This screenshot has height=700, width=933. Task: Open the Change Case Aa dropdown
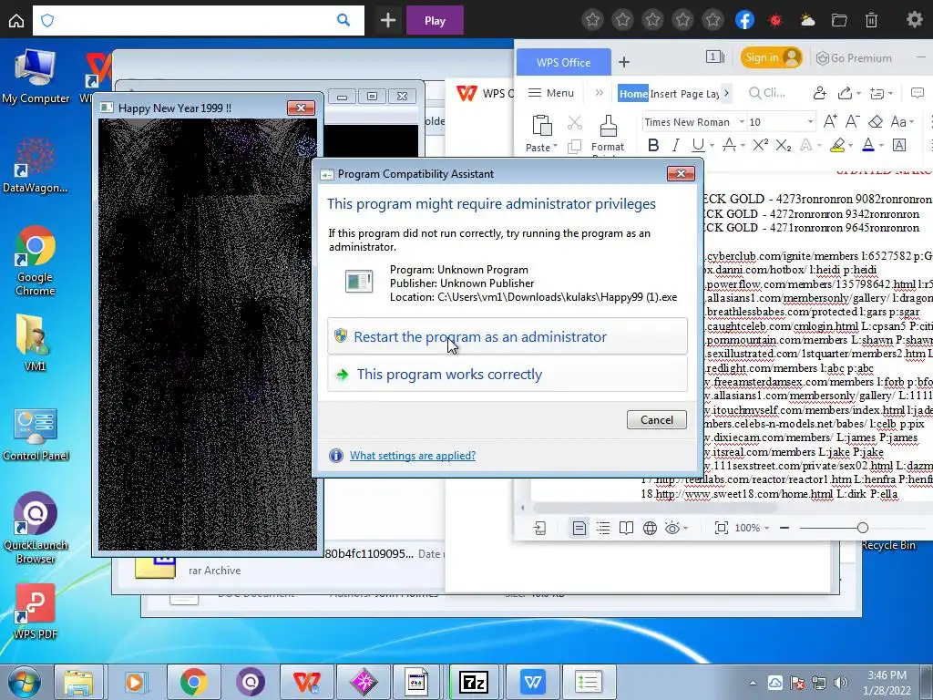click(x=902, y=121)
